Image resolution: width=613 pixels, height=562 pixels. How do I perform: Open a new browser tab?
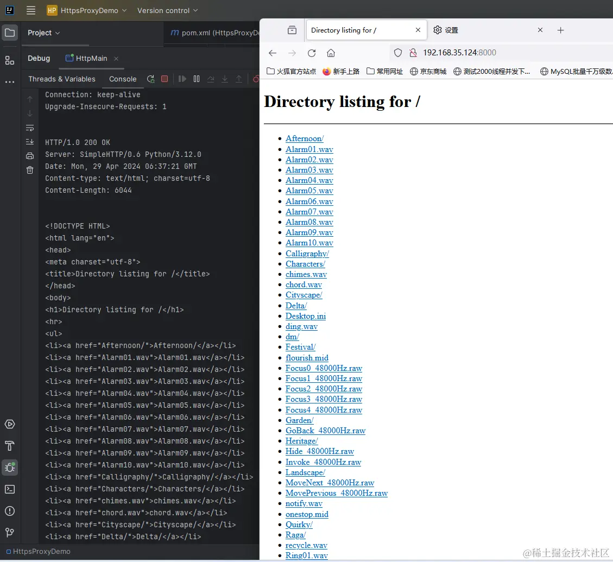[561, 30]
